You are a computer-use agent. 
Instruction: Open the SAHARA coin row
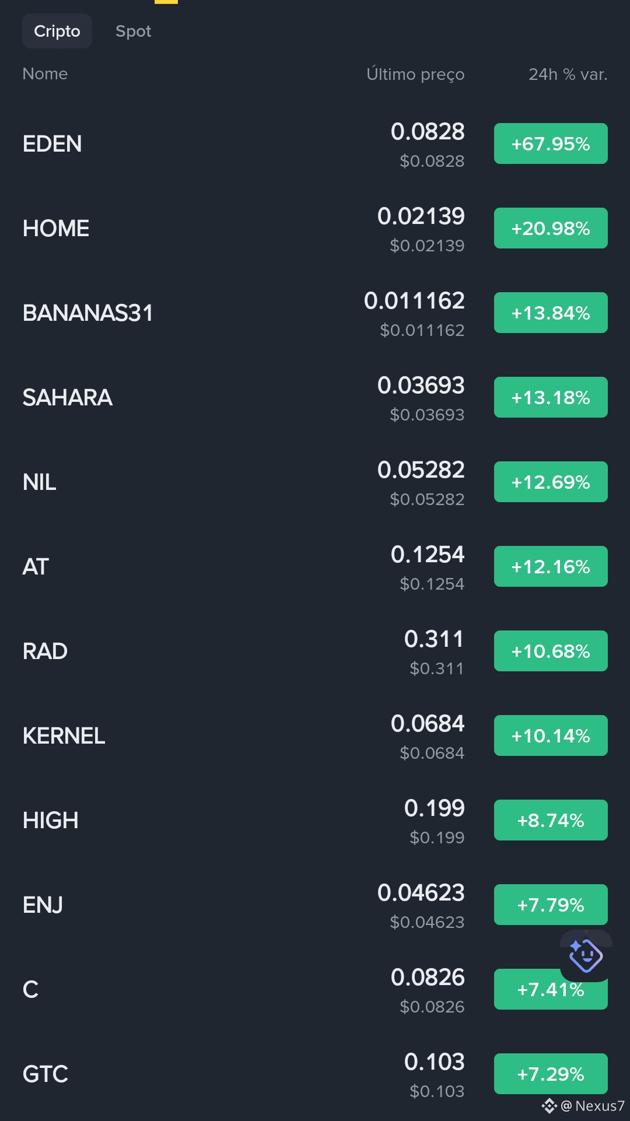(315, 398)
